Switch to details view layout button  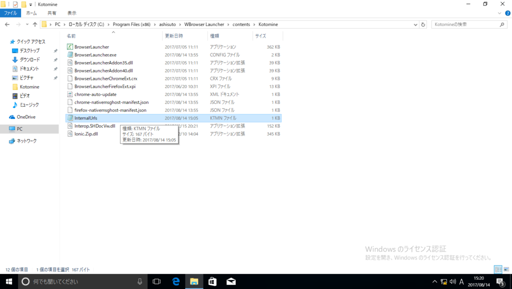(498, 269)
